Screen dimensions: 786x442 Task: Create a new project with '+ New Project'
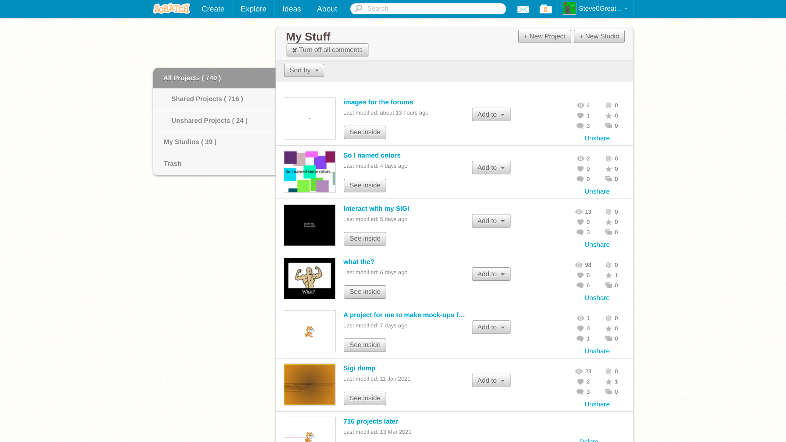[x=544, y=36]
